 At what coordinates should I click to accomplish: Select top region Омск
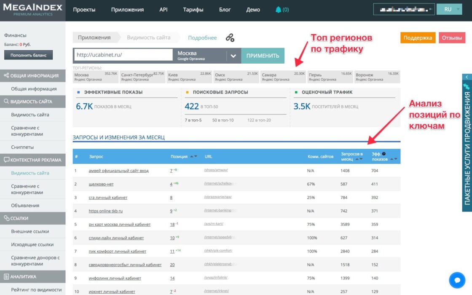tap(236, 77)
